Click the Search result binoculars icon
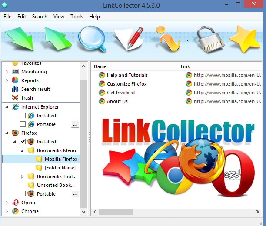The width and height of the screenshot is (266, 226). click(15, 89)
